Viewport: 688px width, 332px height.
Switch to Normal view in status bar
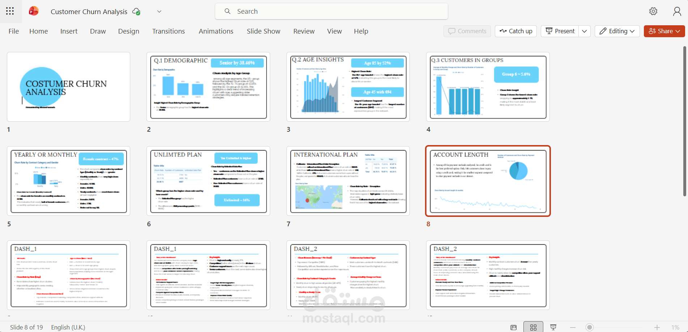click(x=514, y=327)
